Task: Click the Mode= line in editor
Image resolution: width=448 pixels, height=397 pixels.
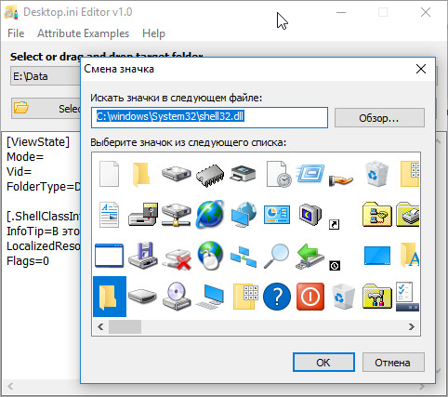Action: coord(25,157)
